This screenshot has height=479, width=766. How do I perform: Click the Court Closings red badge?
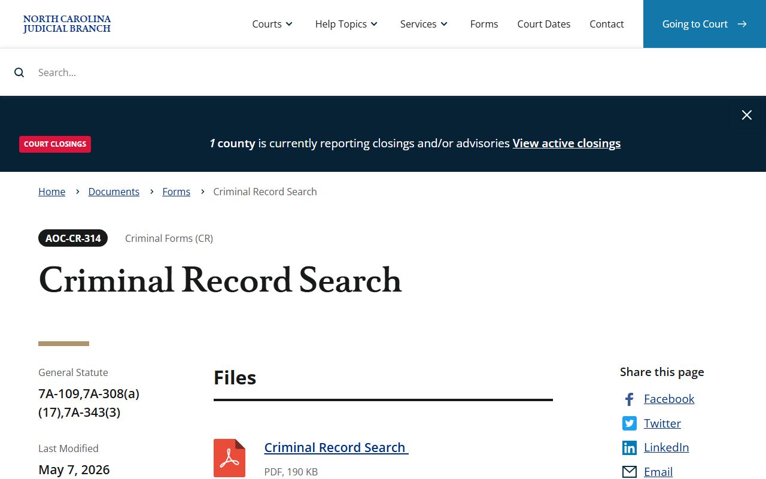point(55,144)
